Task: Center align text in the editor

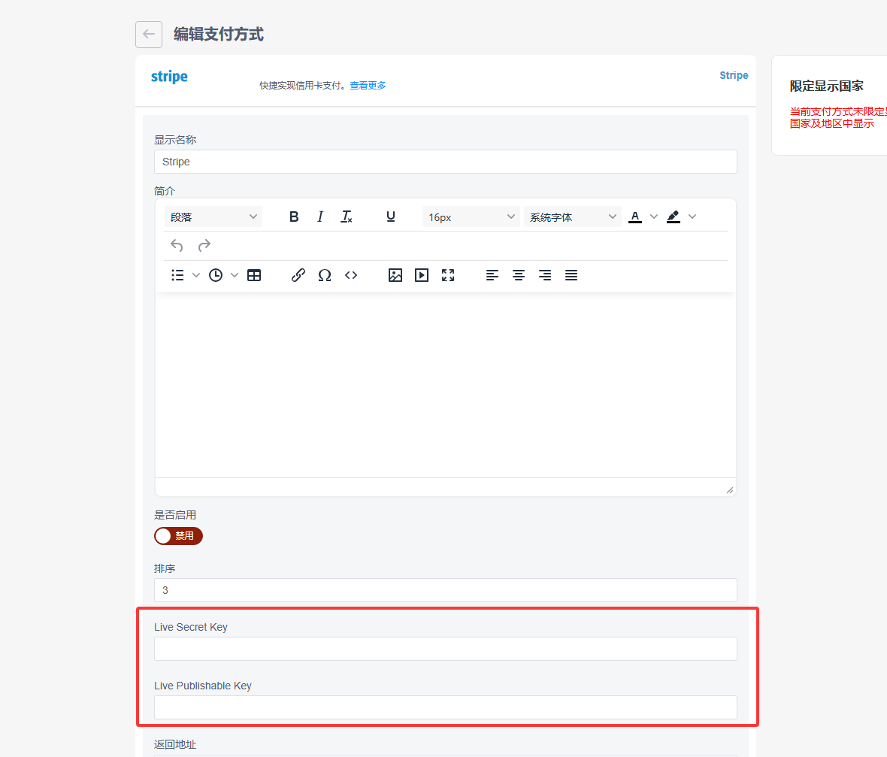Action: 519,275
